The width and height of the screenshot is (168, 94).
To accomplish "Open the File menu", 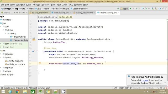I will tap(2, 5).
